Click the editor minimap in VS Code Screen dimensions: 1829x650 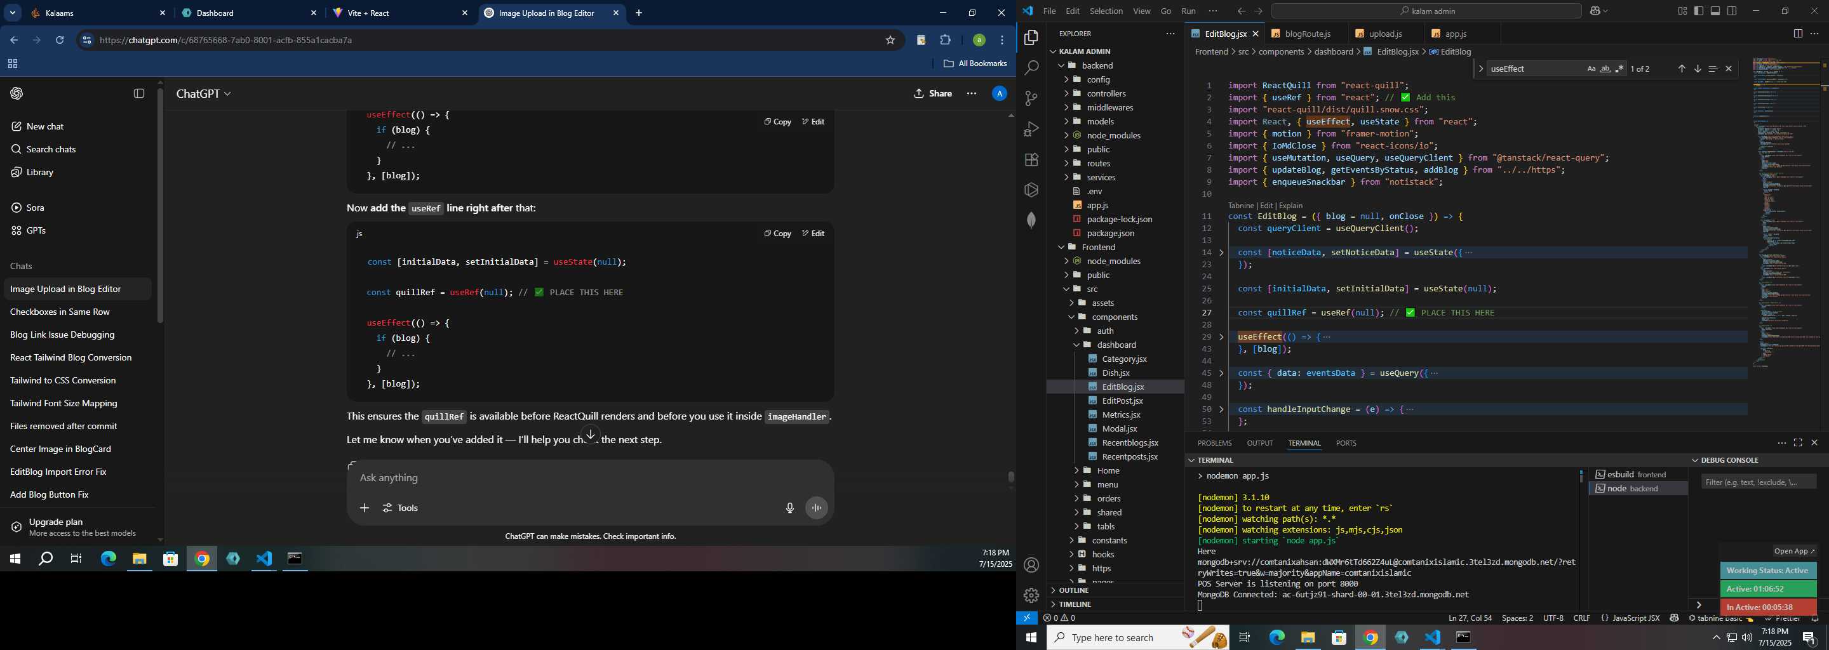(x=1787, y=213)
